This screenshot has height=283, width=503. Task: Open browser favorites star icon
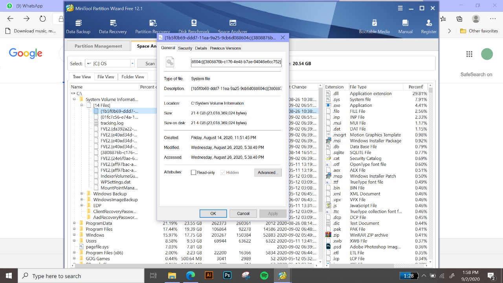[x=443, y=18]
